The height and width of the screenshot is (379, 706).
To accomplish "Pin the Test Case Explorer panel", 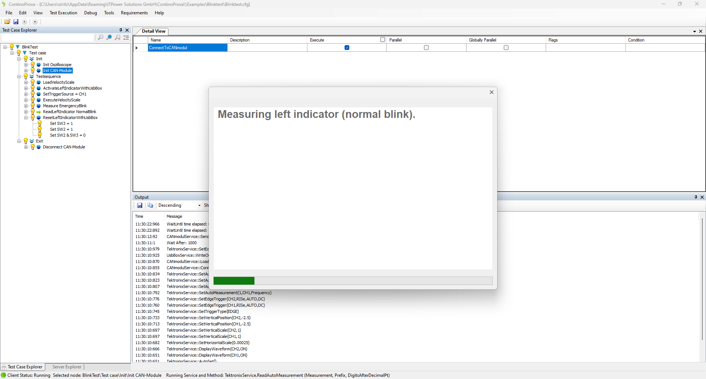I will coord(121,30).
